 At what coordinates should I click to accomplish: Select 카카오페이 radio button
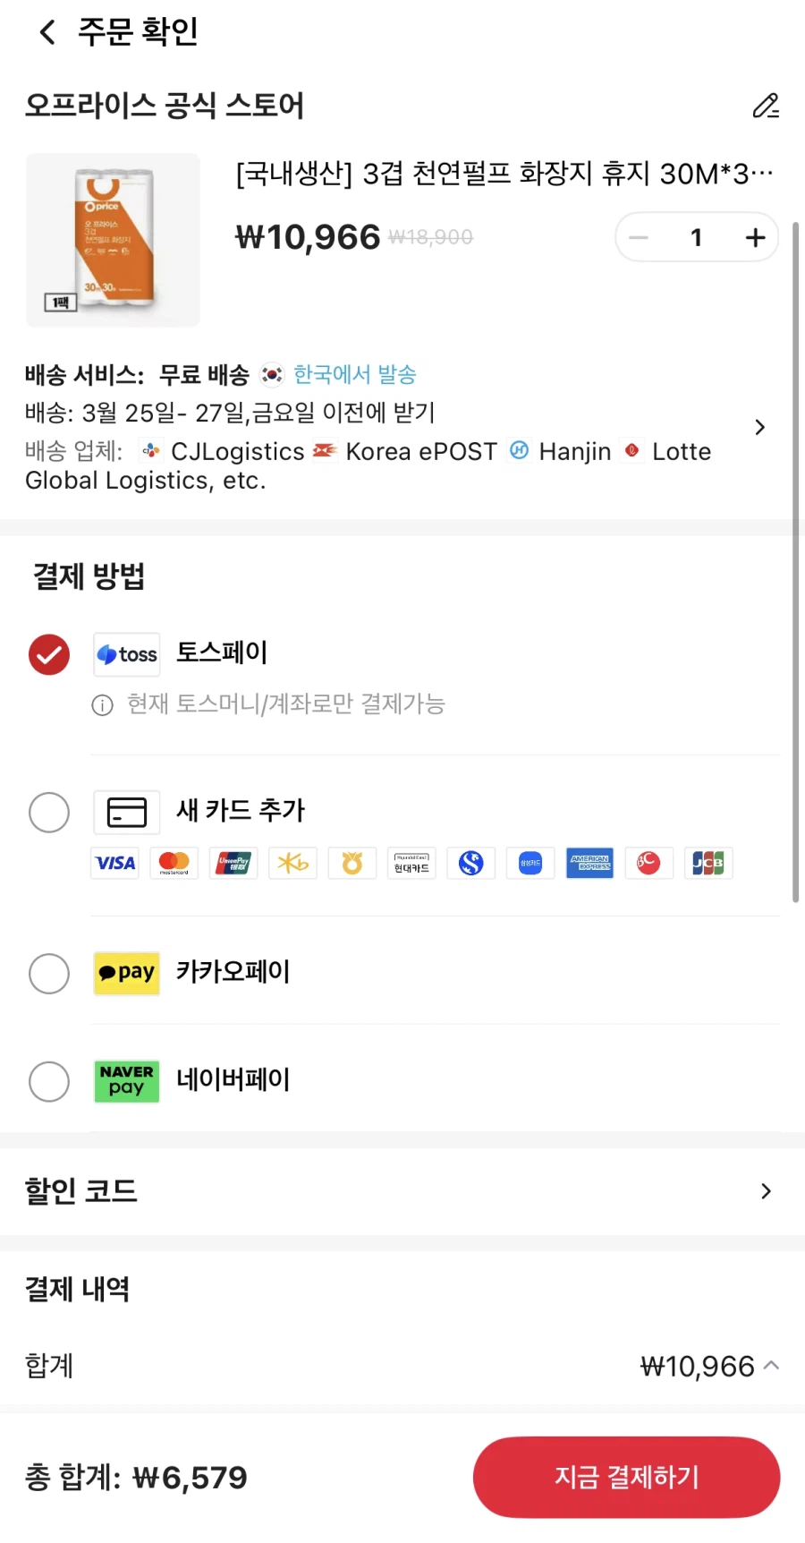click(49, 973)
